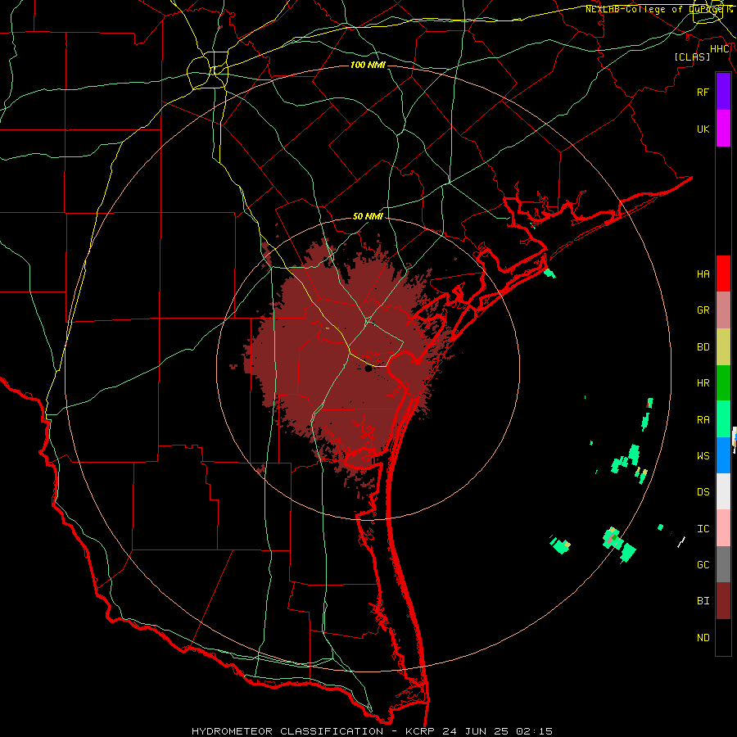Click the HR legend label
The width and height of the screenshot is (737, 737).
pyautogui.click(x=703, y=383)
